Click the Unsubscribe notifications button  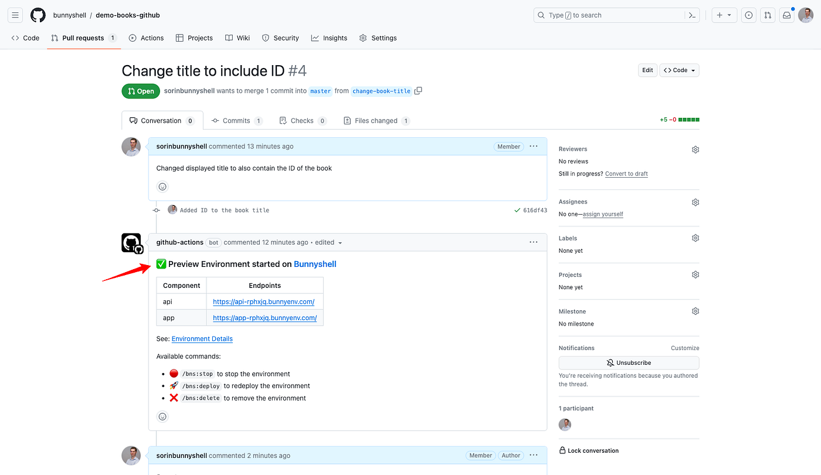[629, 363]
